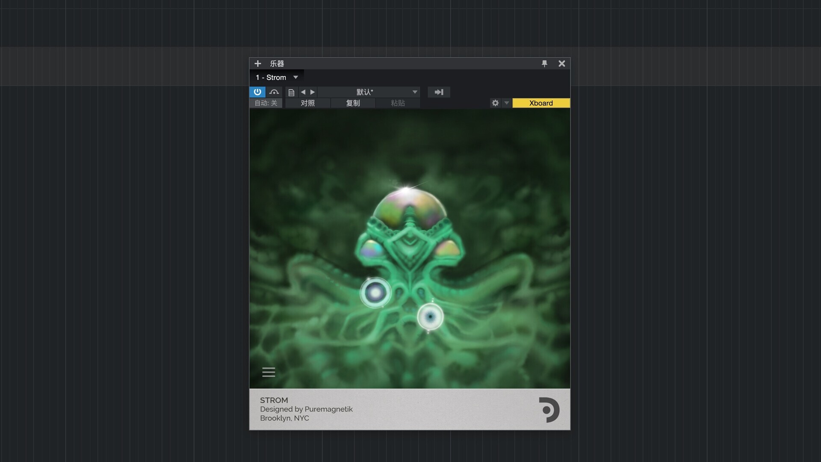Click the iridescent dome on the creature
Screen dimensions: 821x462
tap(410, 209)
